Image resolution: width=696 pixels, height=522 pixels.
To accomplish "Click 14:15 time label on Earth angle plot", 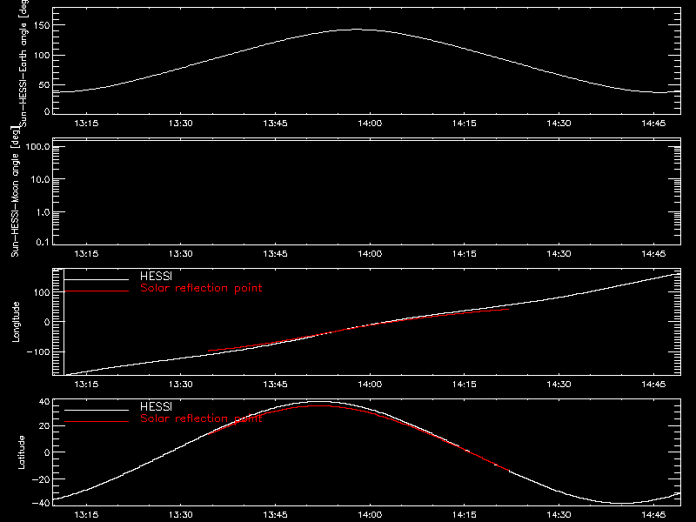I will [x=465, y=123].
